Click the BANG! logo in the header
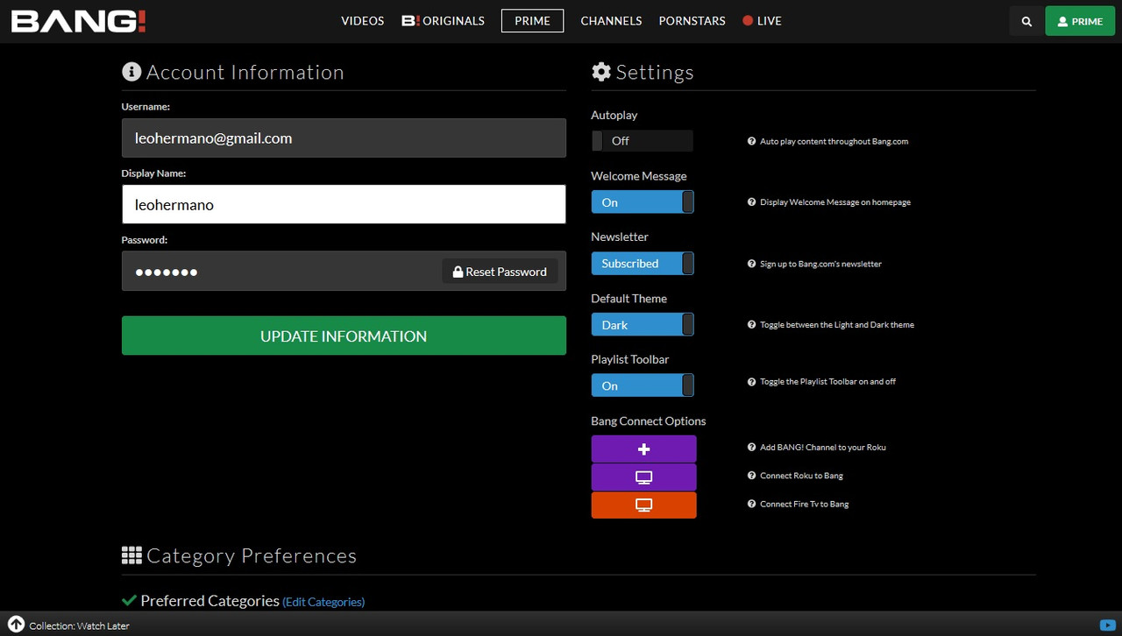 [x=78, y=21]
